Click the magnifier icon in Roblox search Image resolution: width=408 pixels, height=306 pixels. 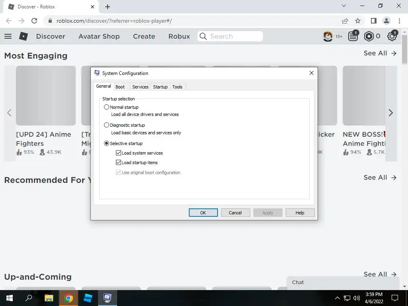pos(203,36)
